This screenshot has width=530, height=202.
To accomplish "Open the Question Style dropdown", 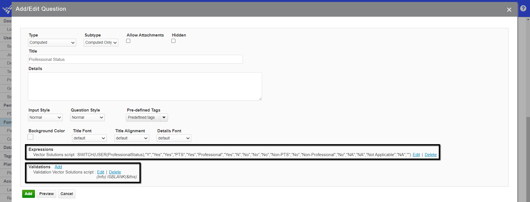I will coord(87,118).
